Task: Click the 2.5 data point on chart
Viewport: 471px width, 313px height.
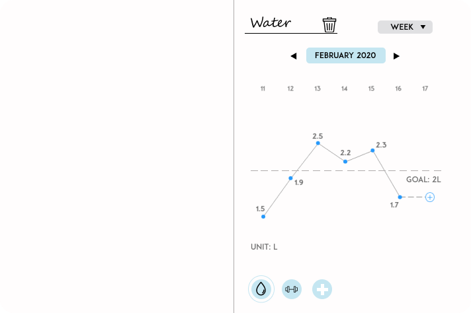Action: [318, 143]
